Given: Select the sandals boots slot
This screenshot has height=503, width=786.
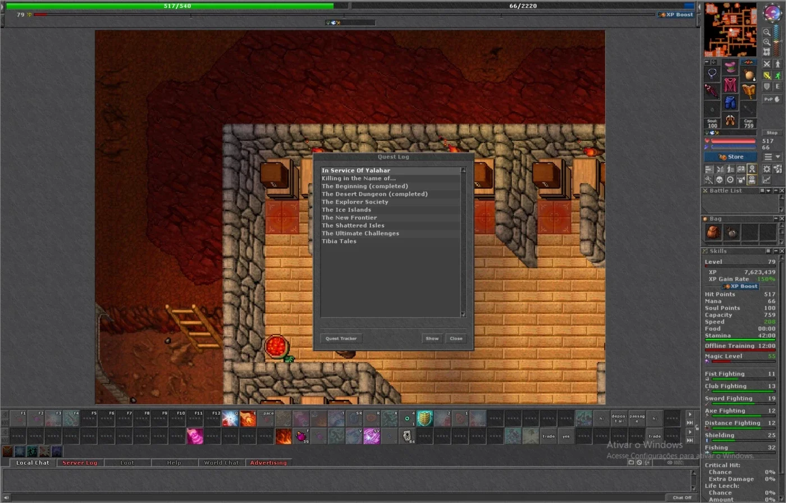Looking at the screenshot, I should coord(730,120).
